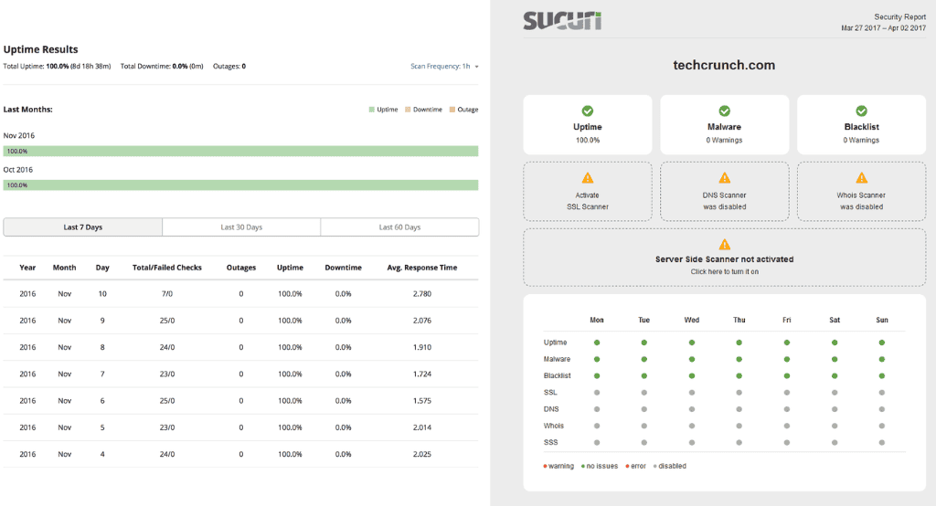Image resolution: width=936 pixels, height=506 pixels.
Task: Click the green checkmark icon above Malware
Action: (x=724, y=111)
